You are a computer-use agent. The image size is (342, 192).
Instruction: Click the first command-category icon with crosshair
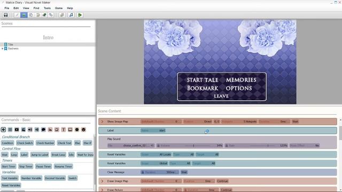pyautogui.click(x=3, y=130)
